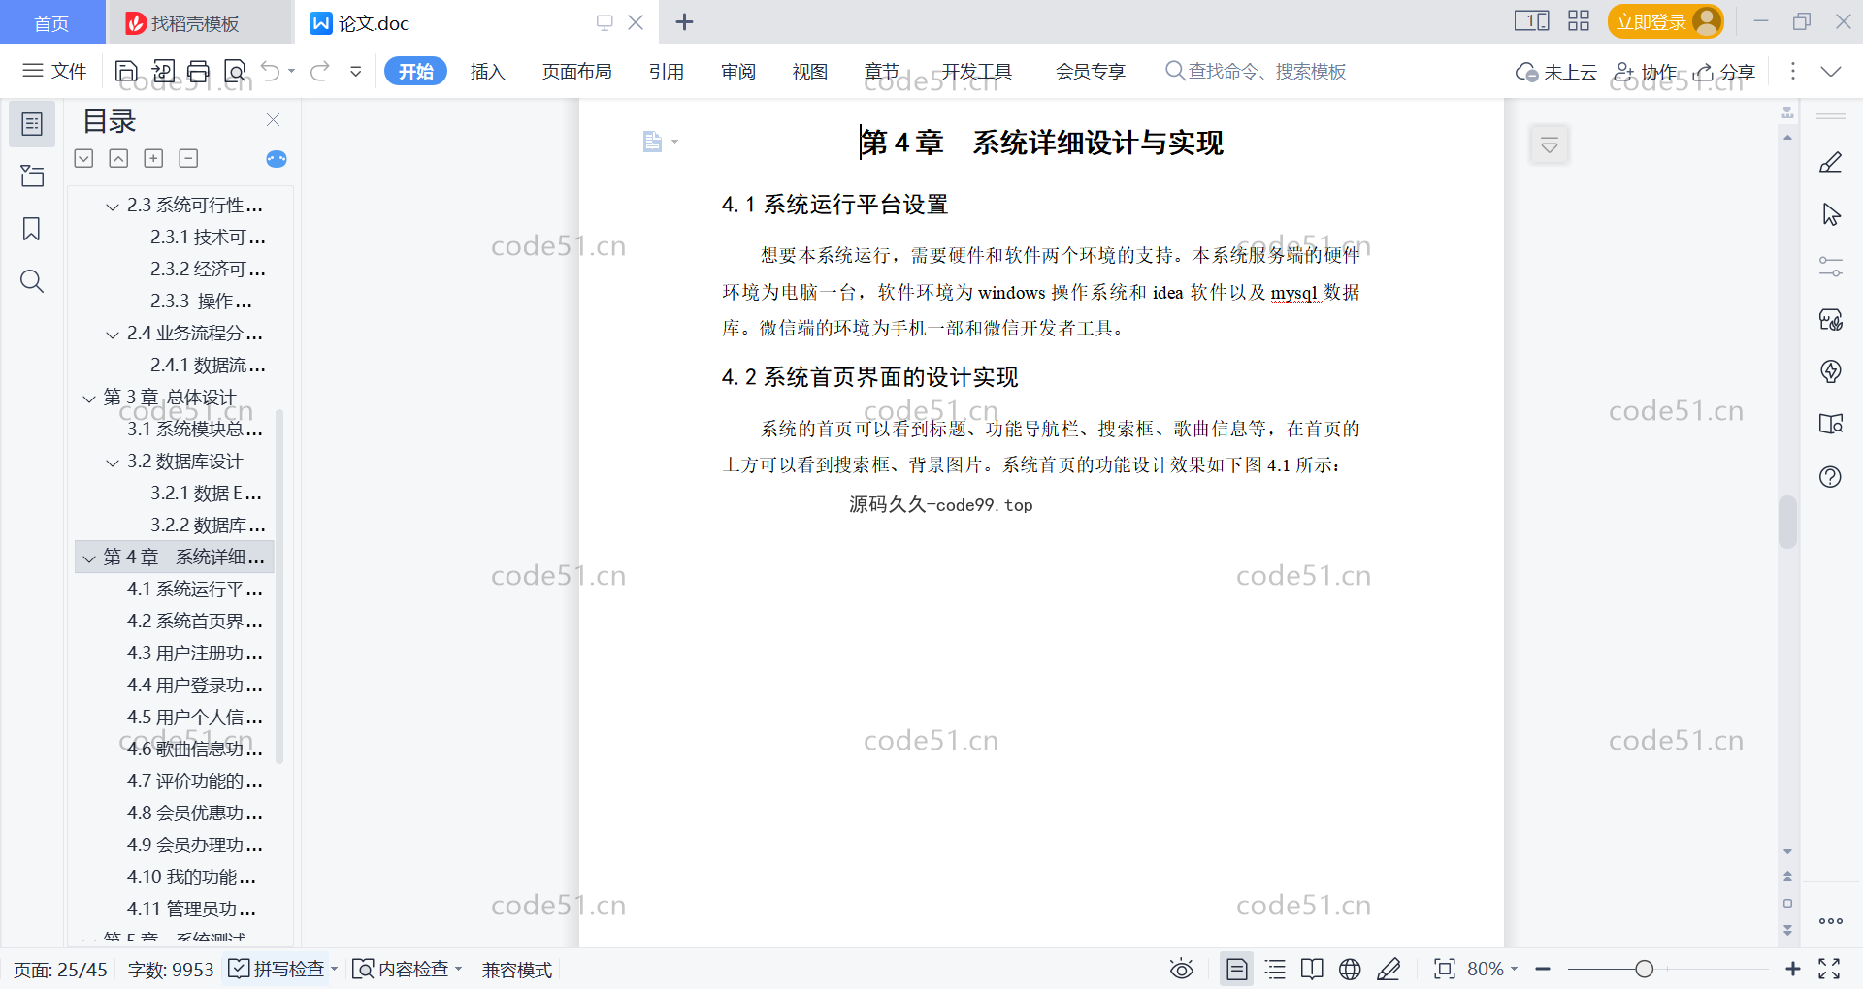
Task: Click the document vertical scrollbar thumb
Action: point(1787,522)
